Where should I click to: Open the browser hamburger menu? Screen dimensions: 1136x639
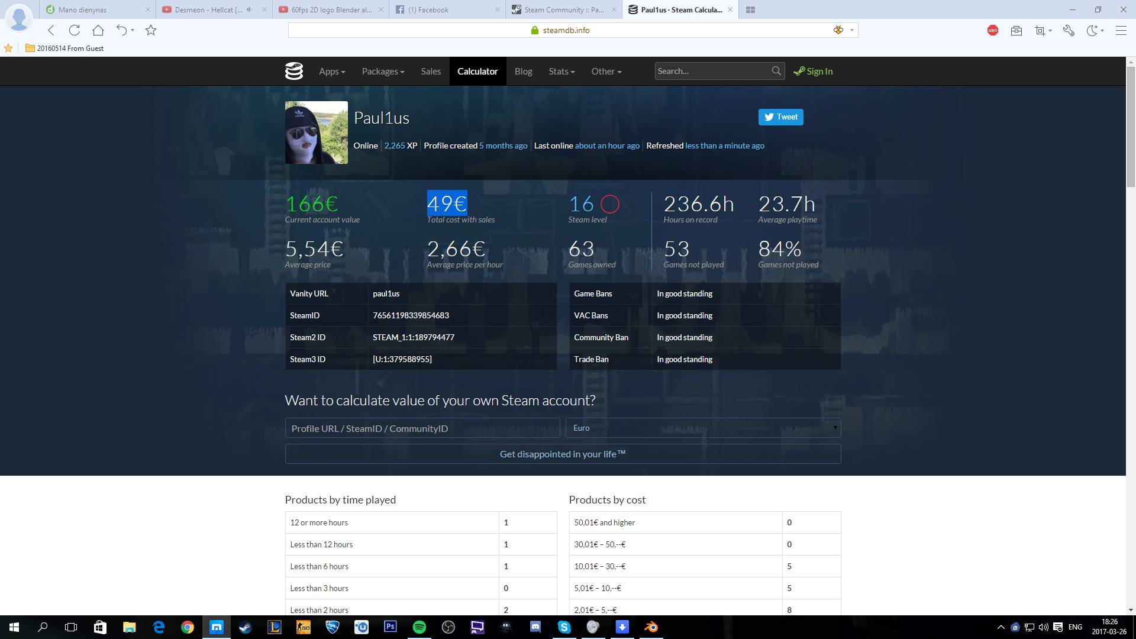(1121, 30)
